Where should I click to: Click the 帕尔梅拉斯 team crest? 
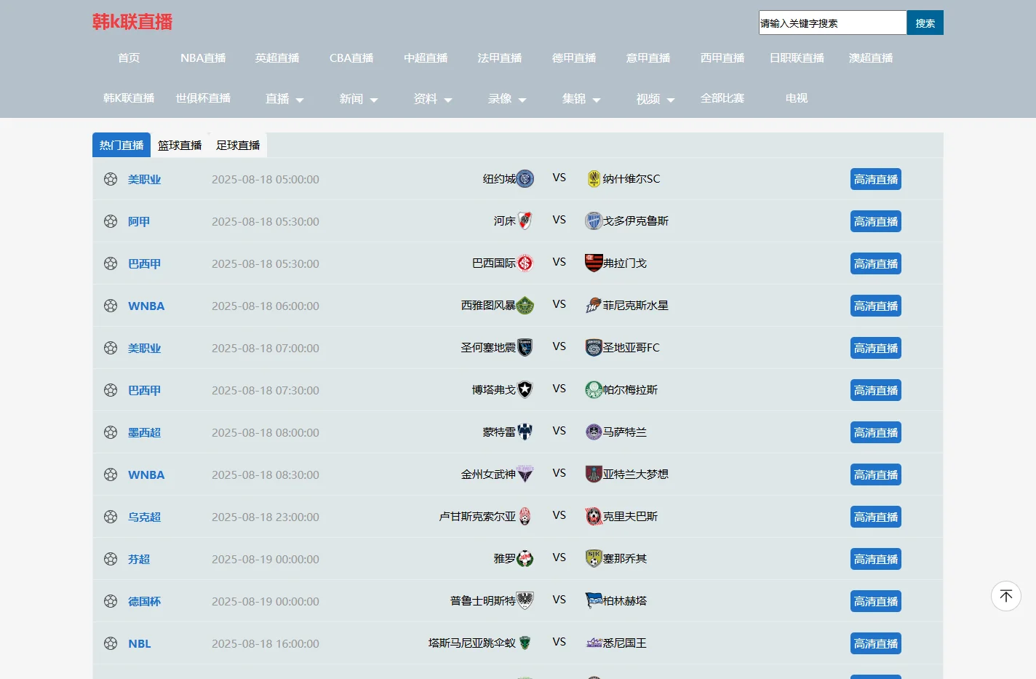(594, 390)
